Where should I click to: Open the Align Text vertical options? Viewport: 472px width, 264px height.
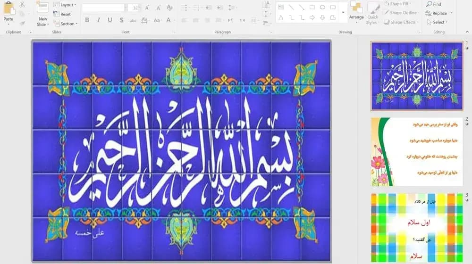[266, 14]
